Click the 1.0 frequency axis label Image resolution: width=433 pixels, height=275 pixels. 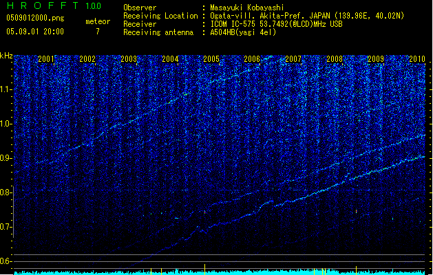point(6,124)
